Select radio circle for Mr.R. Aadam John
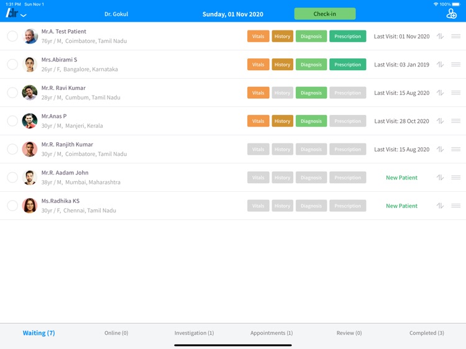 click(12, 178)
